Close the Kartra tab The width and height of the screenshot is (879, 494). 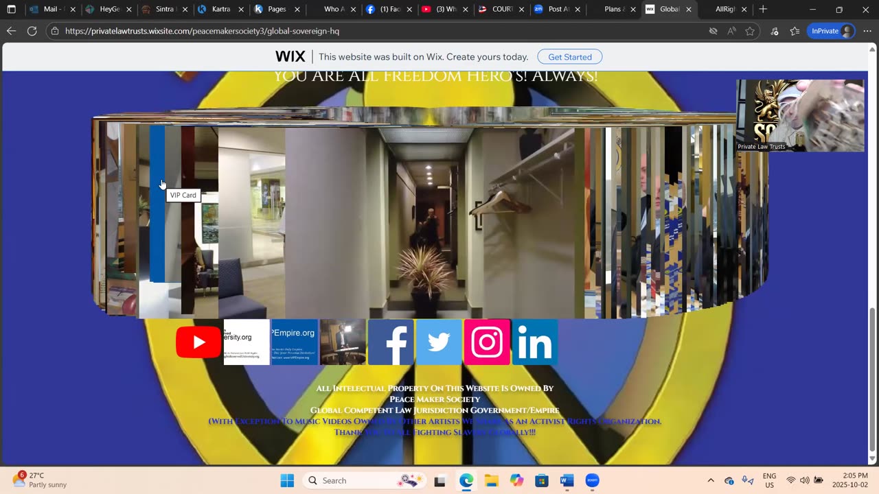click(x=241, y=10)
